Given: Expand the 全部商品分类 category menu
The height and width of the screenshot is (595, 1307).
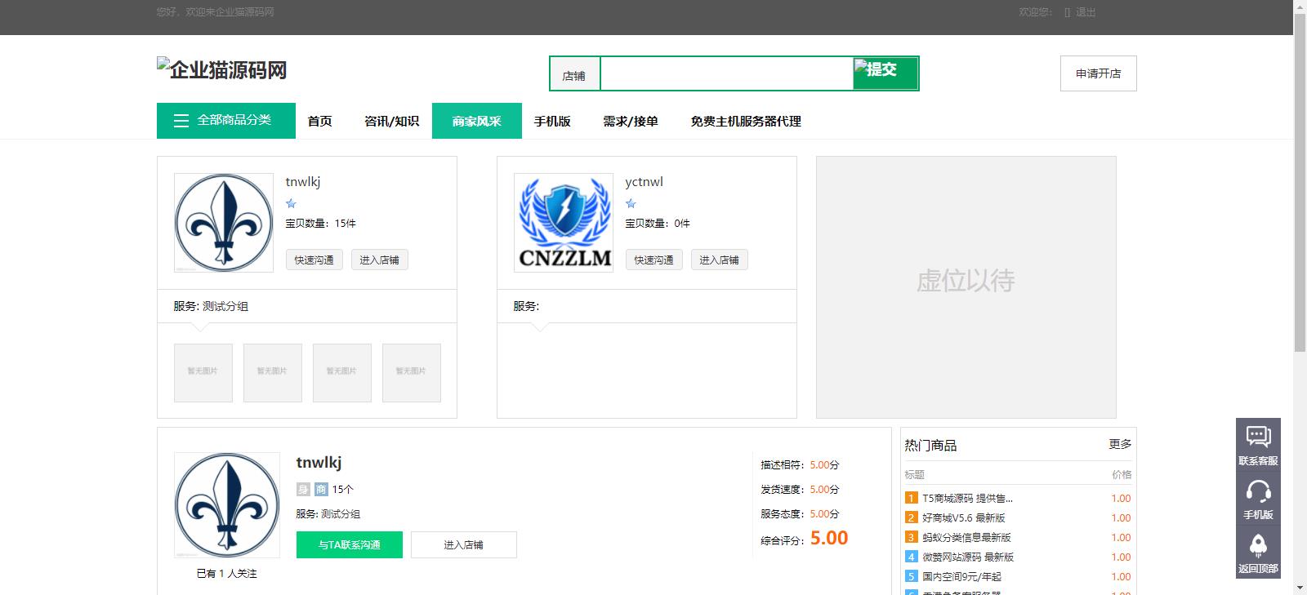Looking at the screenshot, I should point(225,121).
